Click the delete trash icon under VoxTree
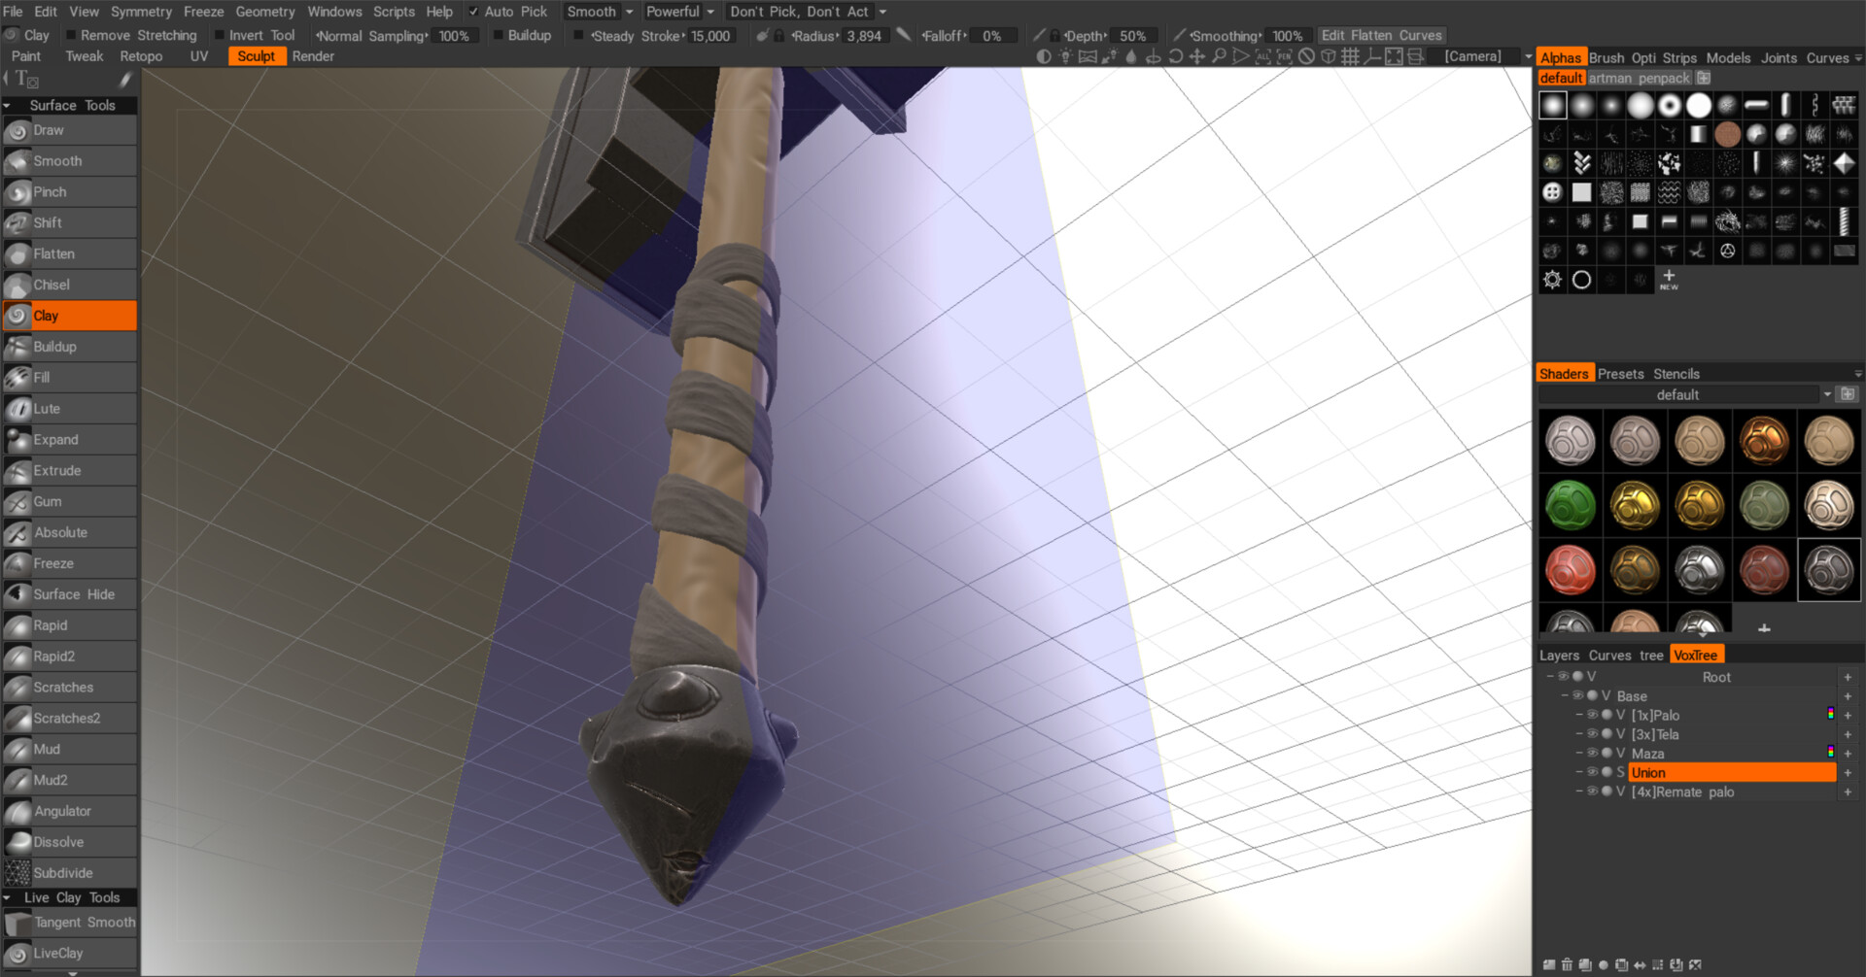Image resolution: width=1866 pixels, height=977 pixels. click(1567, 964)
